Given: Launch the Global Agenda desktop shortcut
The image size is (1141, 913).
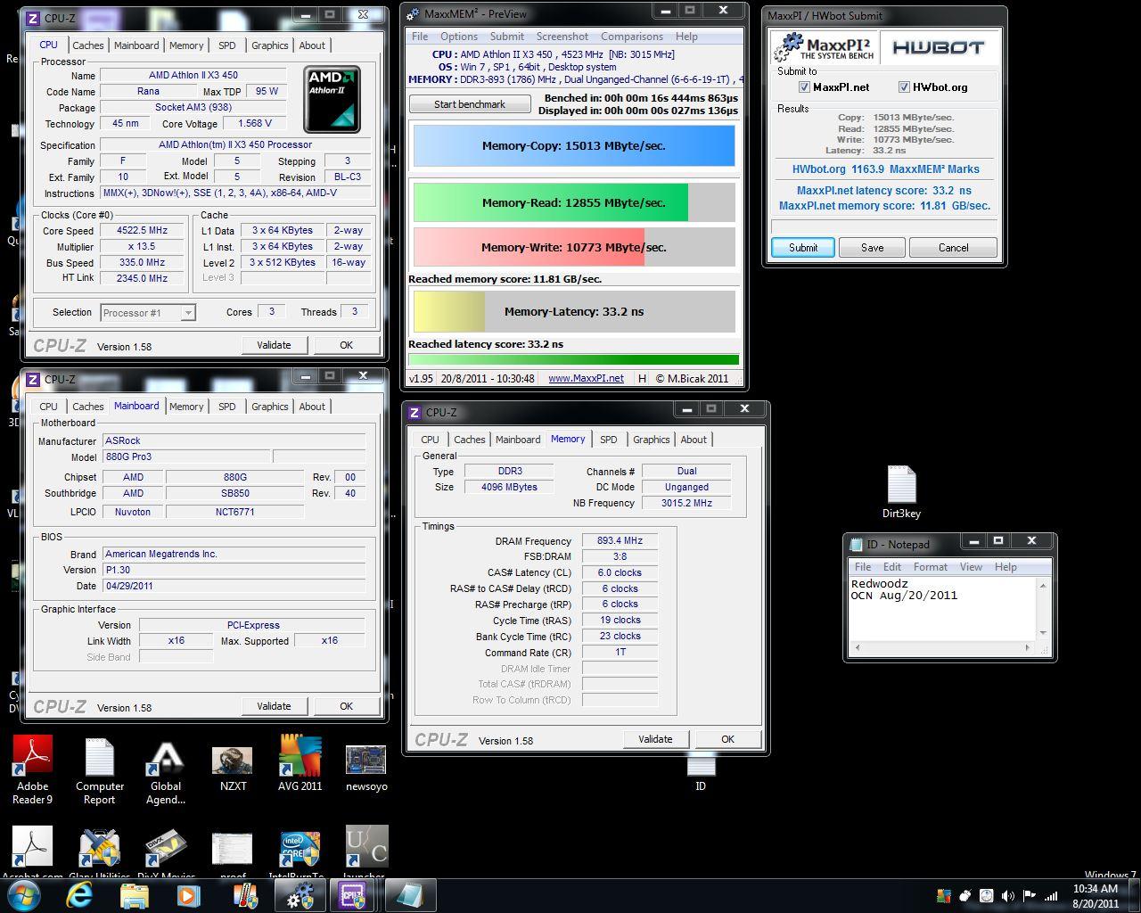Looking at the screenshot, I should [x=166, y=769].
